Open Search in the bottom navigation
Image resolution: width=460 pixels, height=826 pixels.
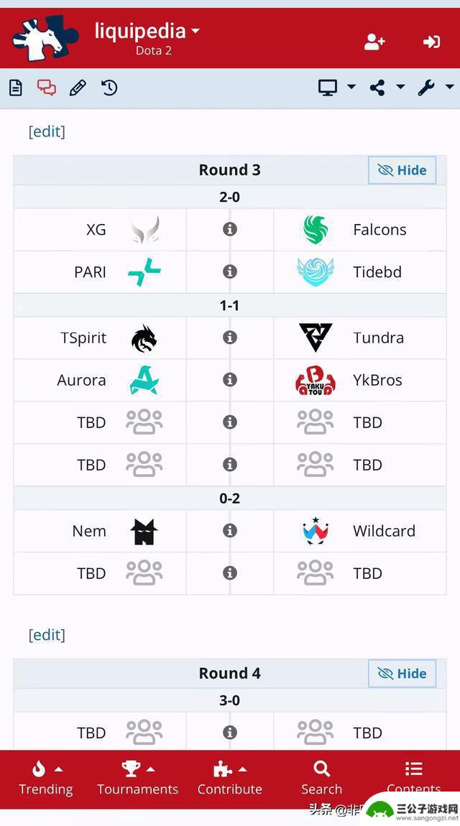point(321,778)
